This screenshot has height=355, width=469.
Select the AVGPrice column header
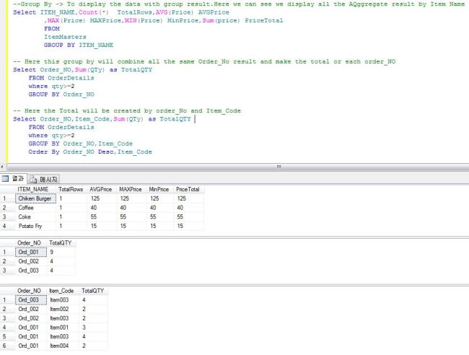point(100,189)
